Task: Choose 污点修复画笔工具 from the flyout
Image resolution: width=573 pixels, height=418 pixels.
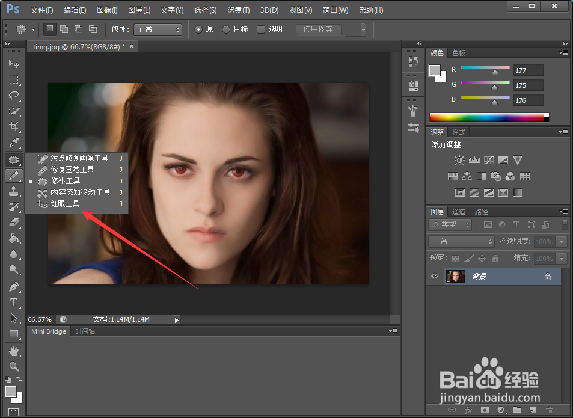Action: 77,158
